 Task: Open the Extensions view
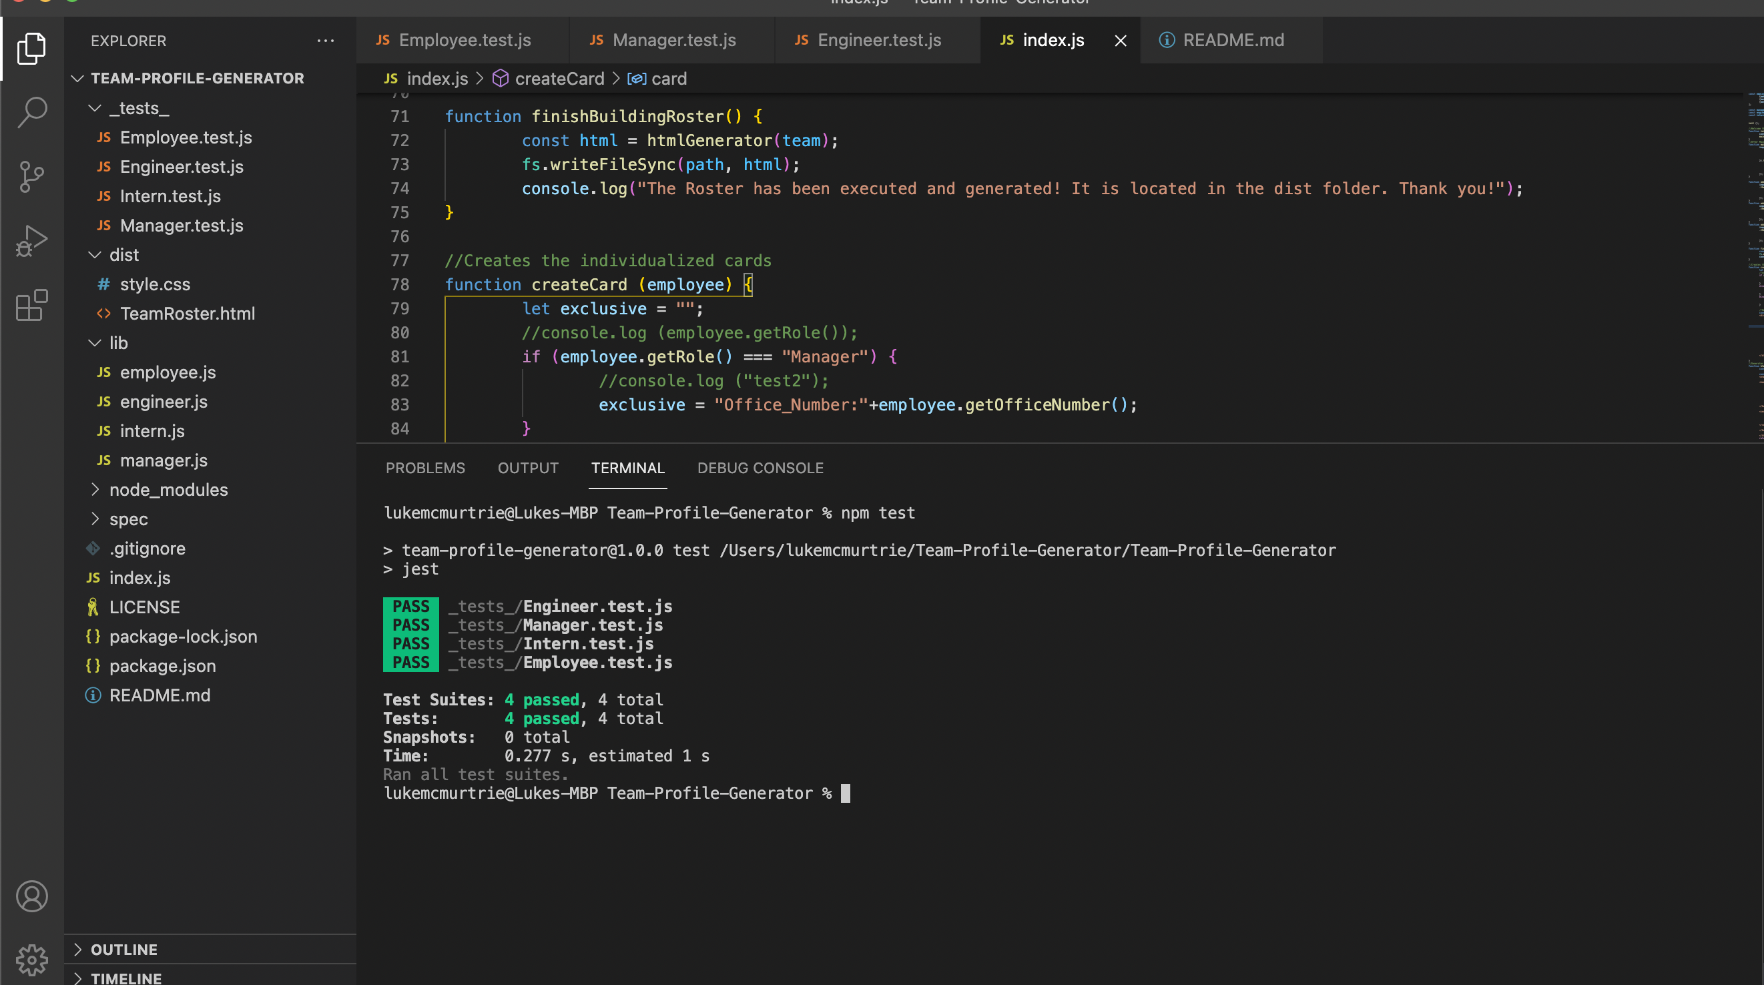(31, 306)
